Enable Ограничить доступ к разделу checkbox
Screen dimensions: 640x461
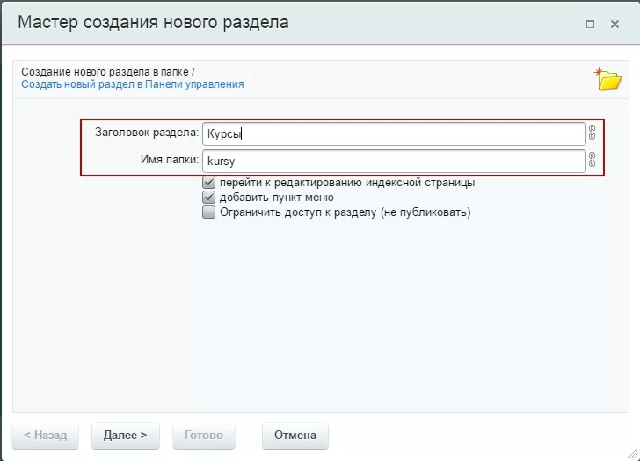(x=208, y=212)
